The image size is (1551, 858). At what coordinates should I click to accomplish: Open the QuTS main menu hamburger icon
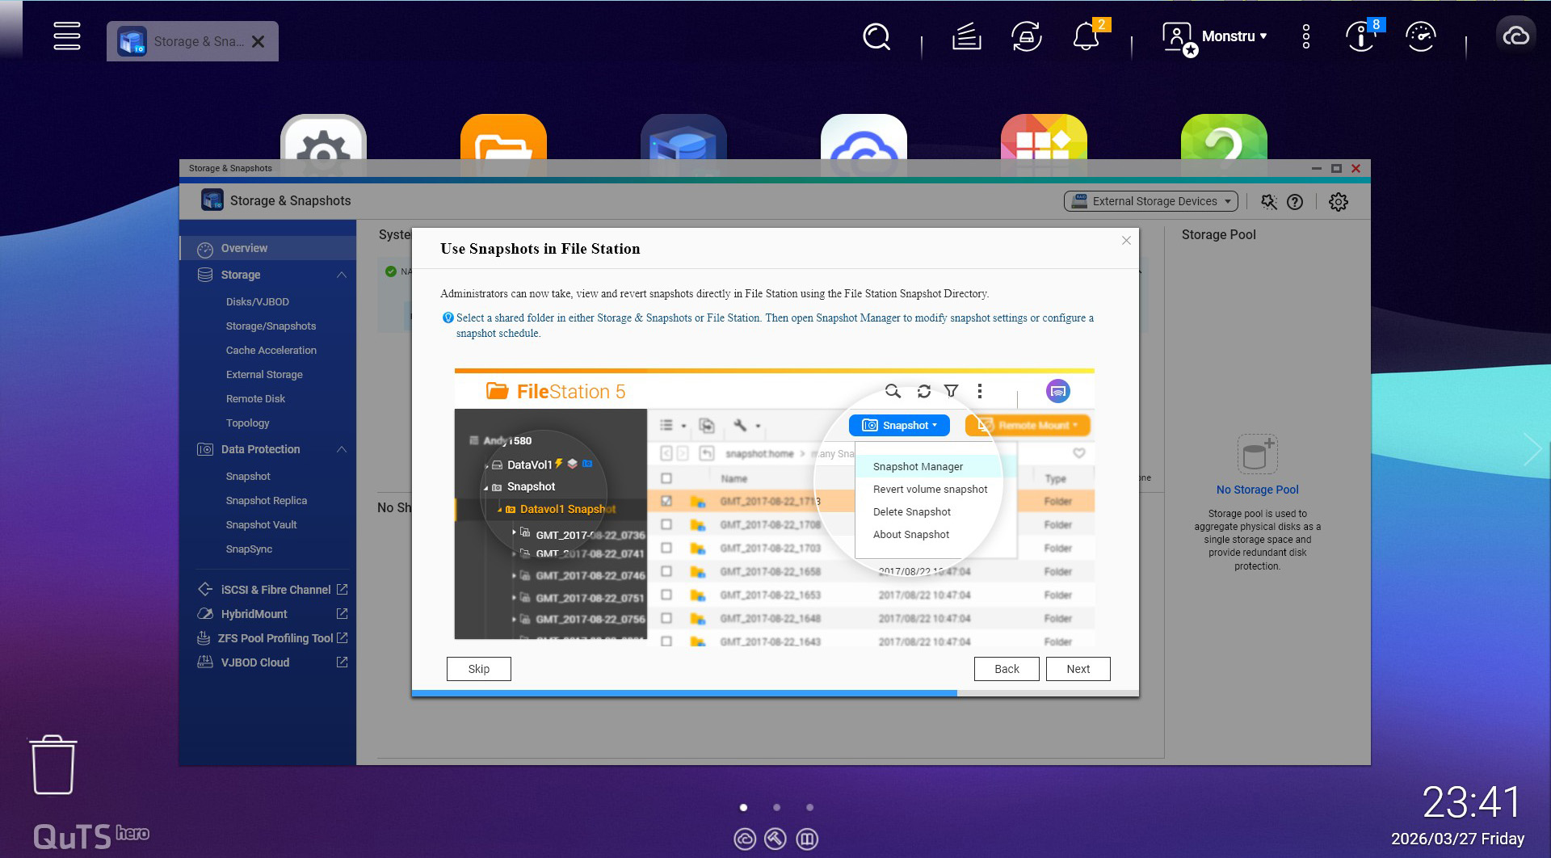[x=67, y=36]
